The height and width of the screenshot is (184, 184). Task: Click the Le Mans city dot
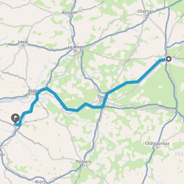click(x=76, y=51)
